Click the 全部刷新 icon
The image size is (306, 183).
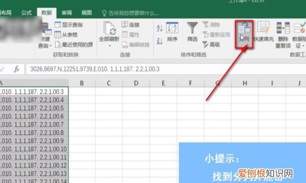(x=109, y=28)
